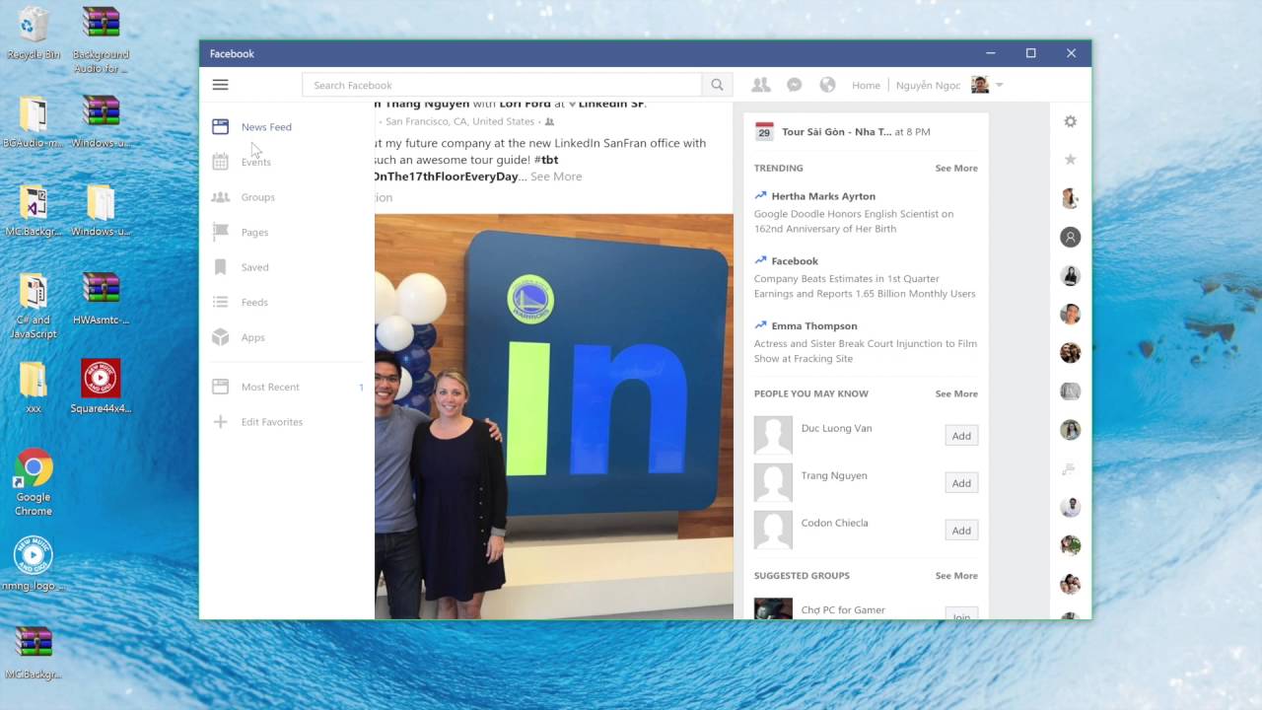Image resolution: width=1262 pixels, height=710 pixels.
Task: Open Emma Thompson trending topic
Action: click(x=814, y=325)
